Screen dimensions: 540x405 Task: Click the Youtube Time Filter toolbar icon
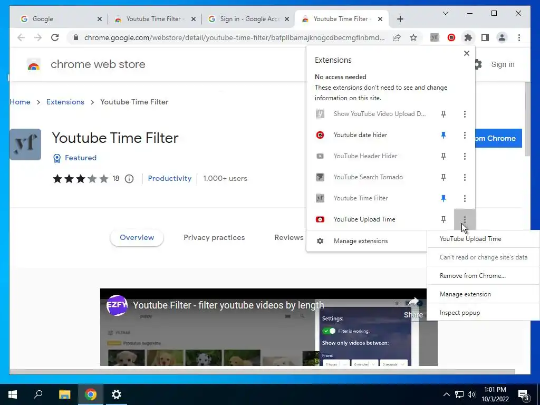pos(435,37)
